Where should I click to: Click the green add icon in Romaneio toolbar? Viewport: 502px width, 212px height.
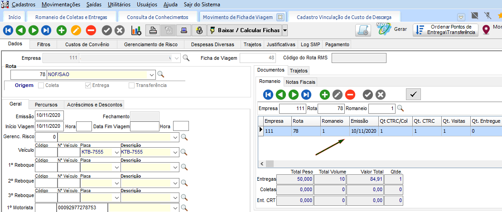click(x=325, y=94)
